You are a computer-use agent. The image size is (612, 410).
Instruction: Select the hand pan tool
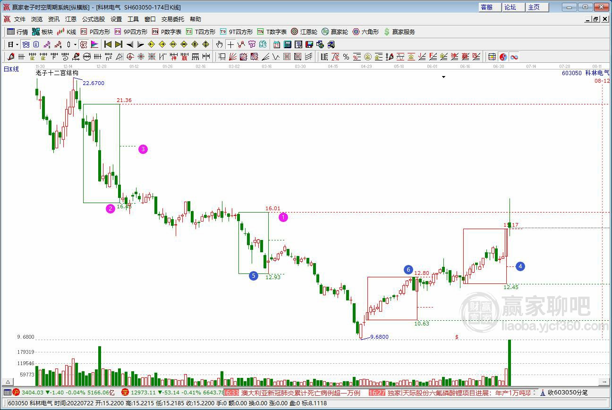[219, 44]
